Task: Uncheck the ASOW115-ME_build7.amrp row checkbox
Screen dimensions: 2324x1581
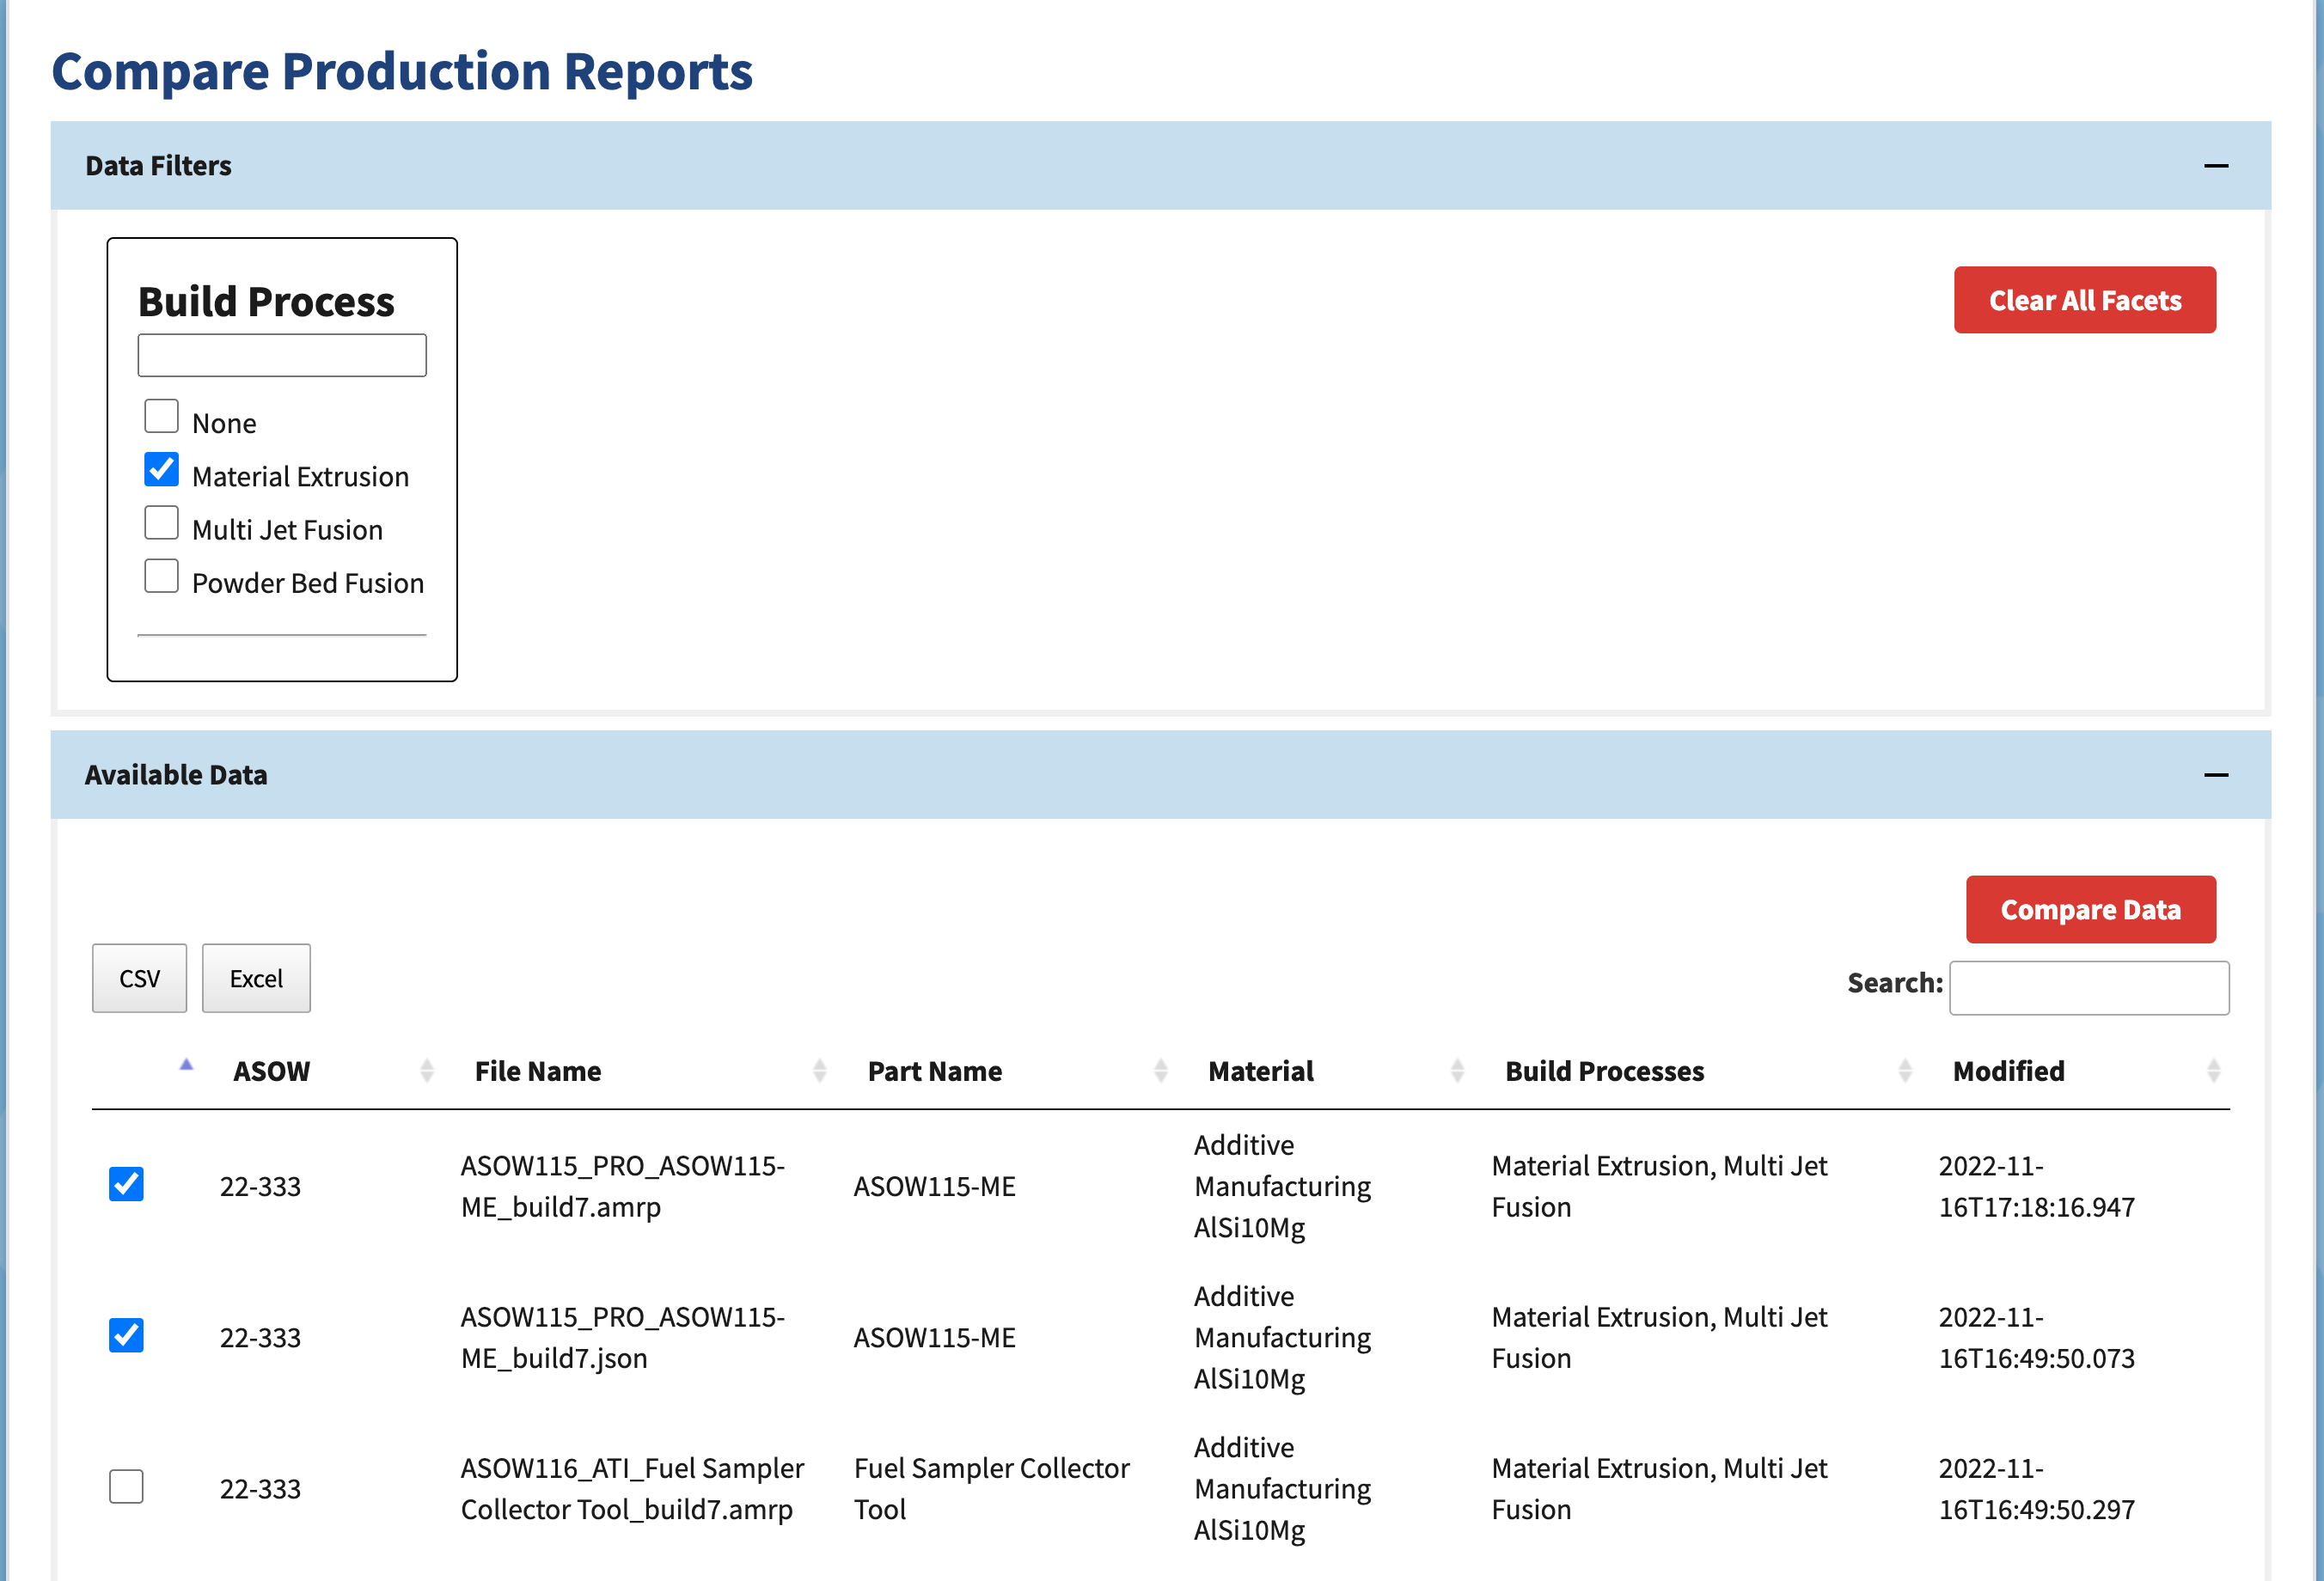Action: tap(126, 1184)
